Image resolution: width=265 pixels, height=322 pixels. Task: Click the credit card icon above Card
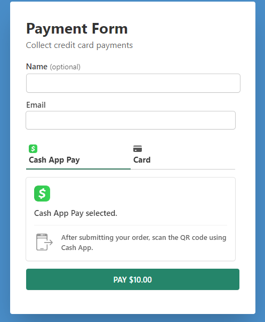[x=138, y=149]
